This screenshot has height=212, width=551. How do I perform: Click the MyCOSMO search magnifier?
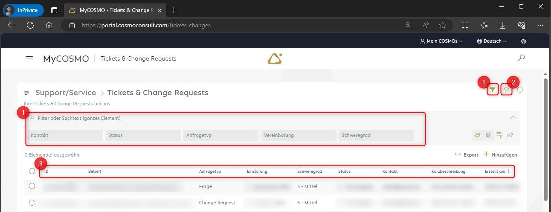point(521,58)
